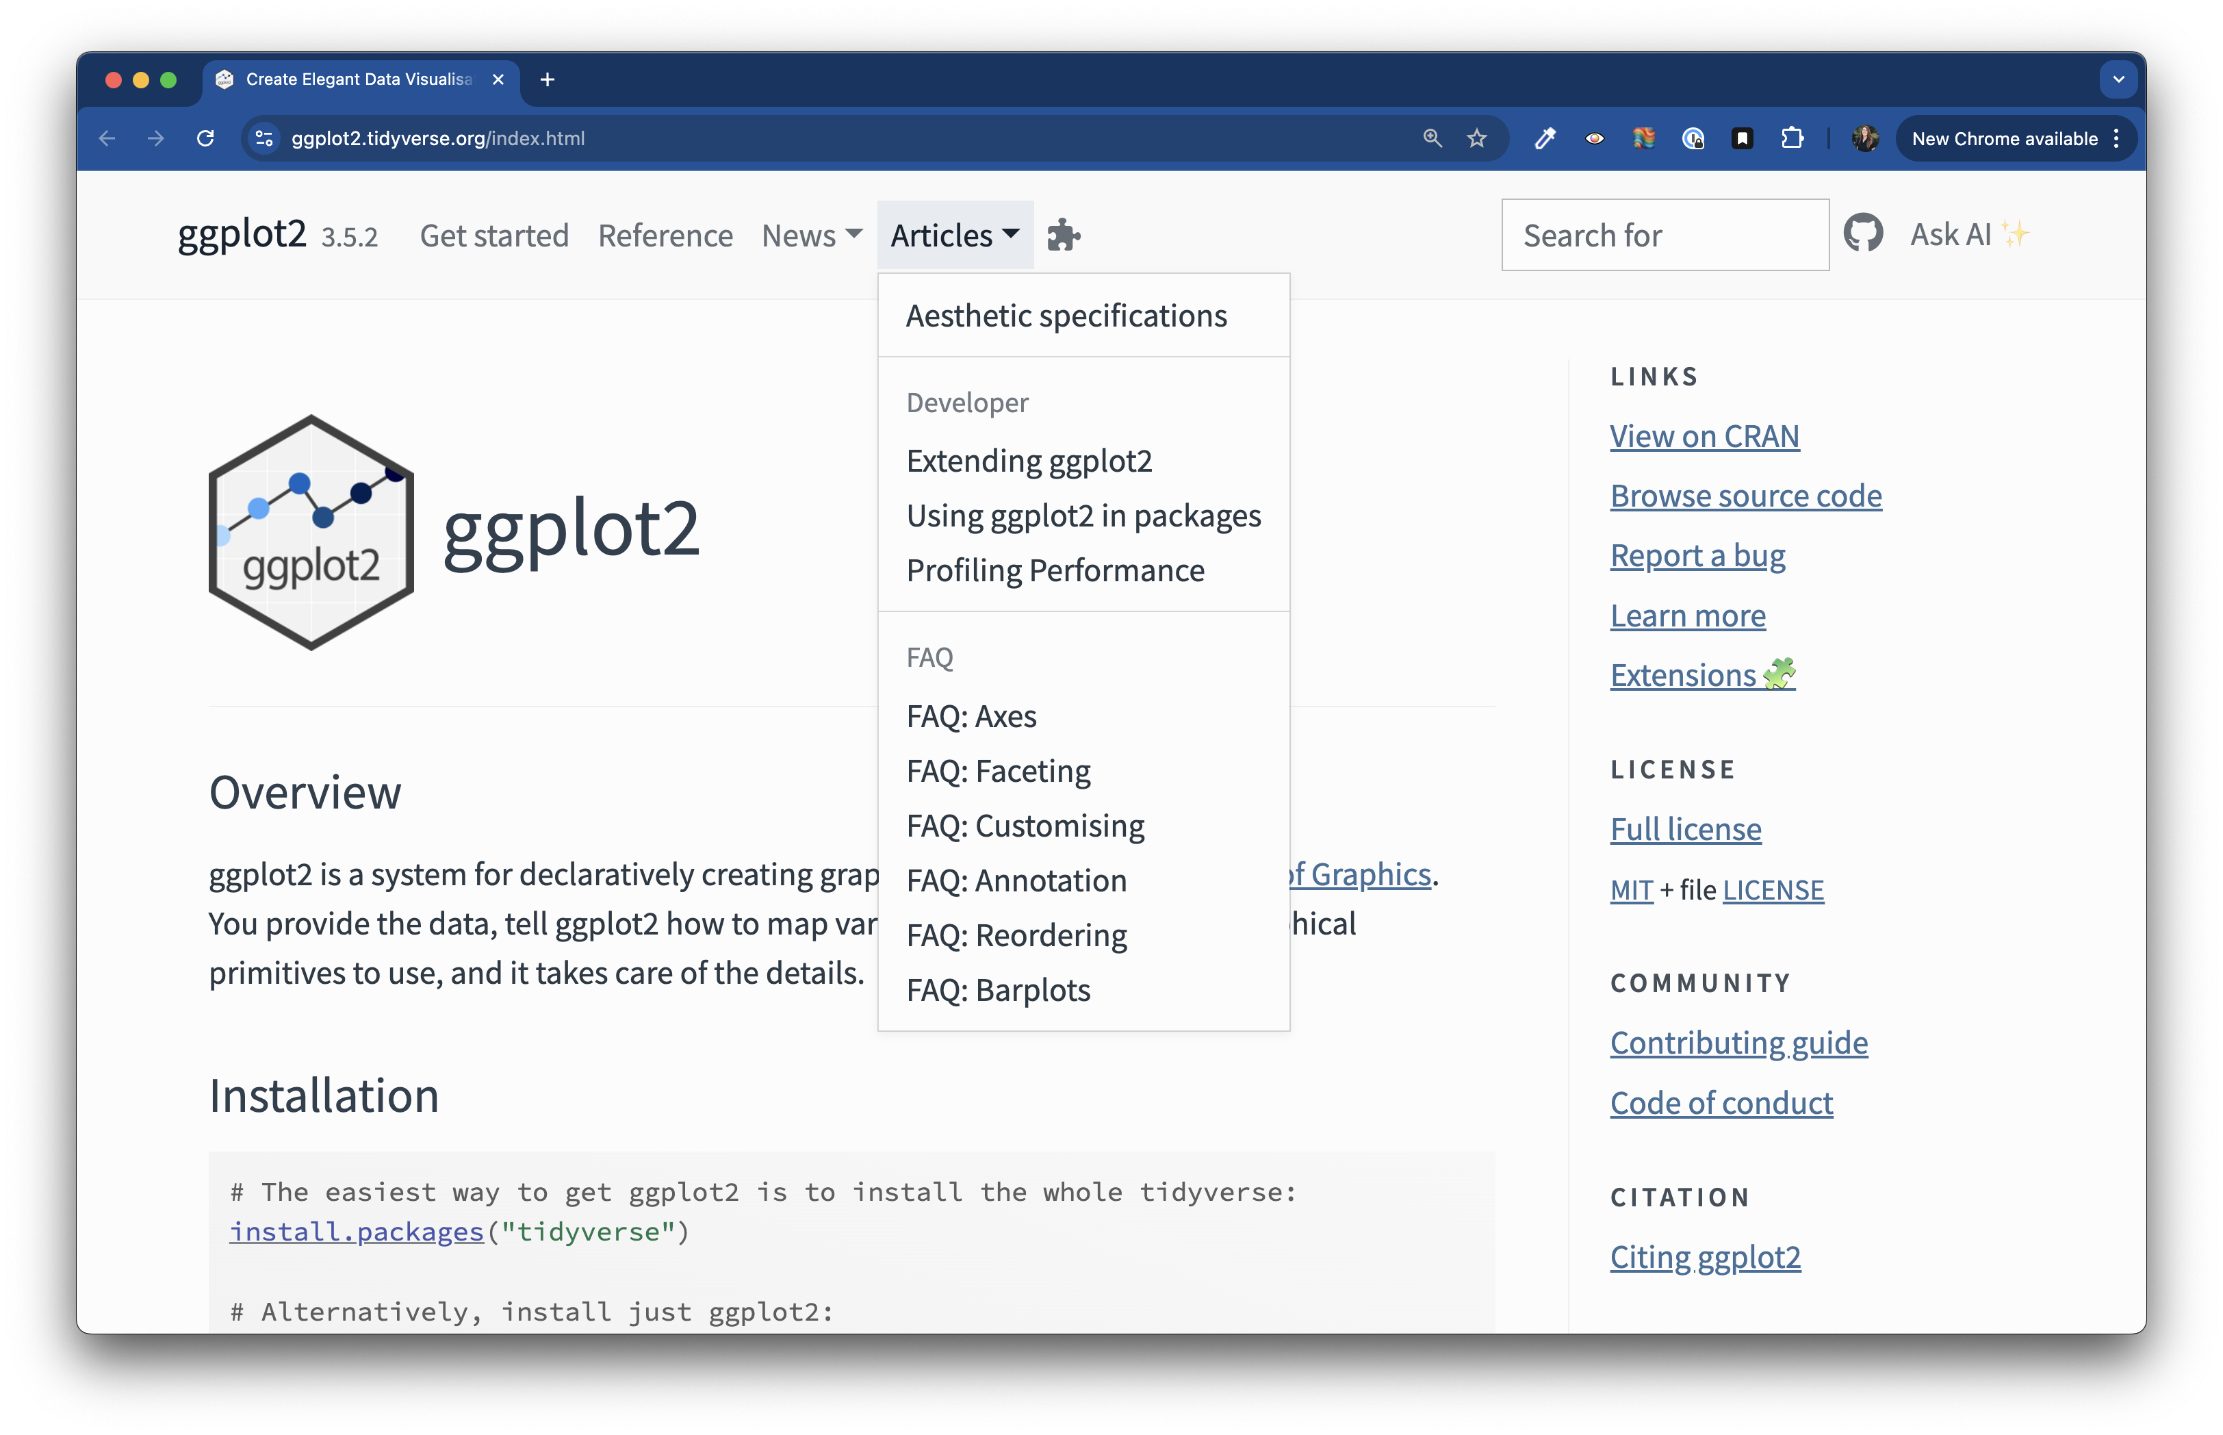Image resolution: width=2223 pixels, height=1435 pixels.
Task: Collapse the Articles dropdown menu
Action: pos(955,236)
